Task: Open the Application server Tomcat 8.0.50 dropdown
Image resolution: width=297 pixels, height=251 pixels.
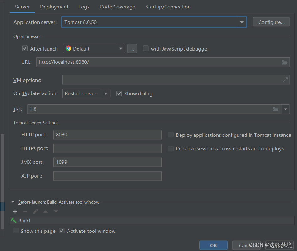Action: pyautogui.click(x=154, y=22)
